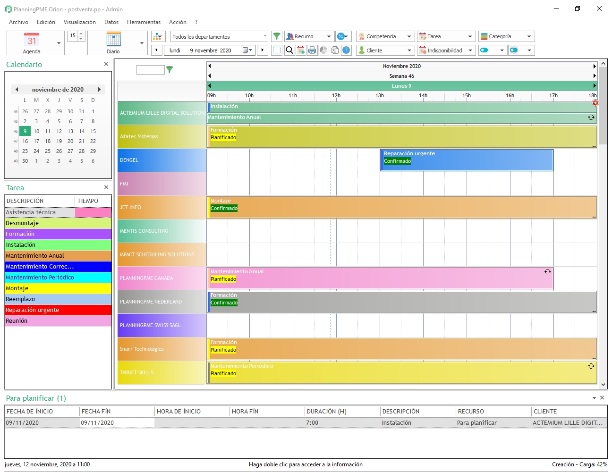Select the Mantenimiento Periódico cyan task row
This screenshot has width=612, height=472.
[58, 278]
